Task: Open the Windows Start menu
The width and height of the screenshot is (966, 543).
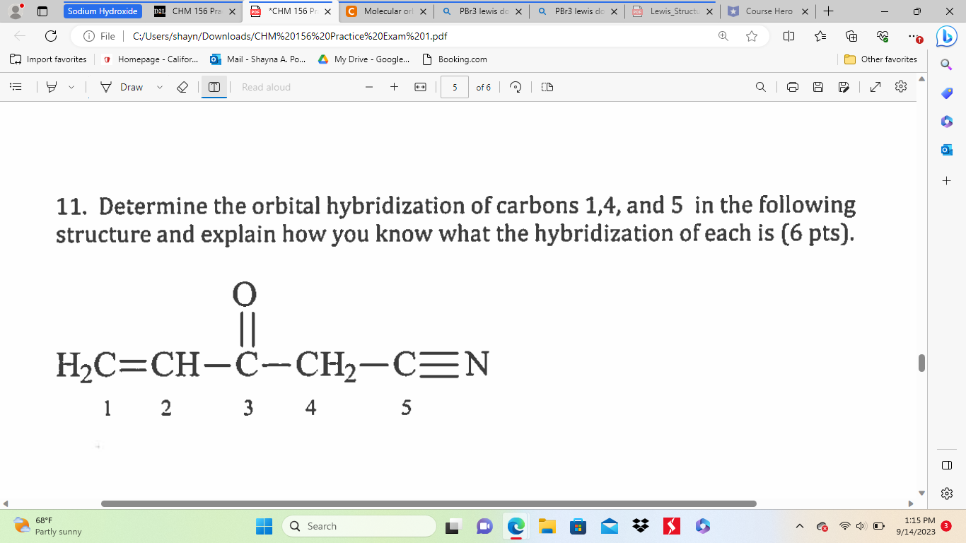Action: [x=264, y=526]
